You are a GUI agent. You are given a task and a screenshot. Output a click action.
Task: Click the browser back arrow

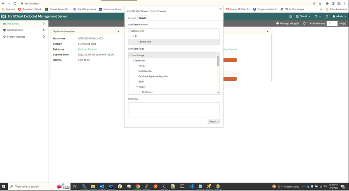point(3,3)
